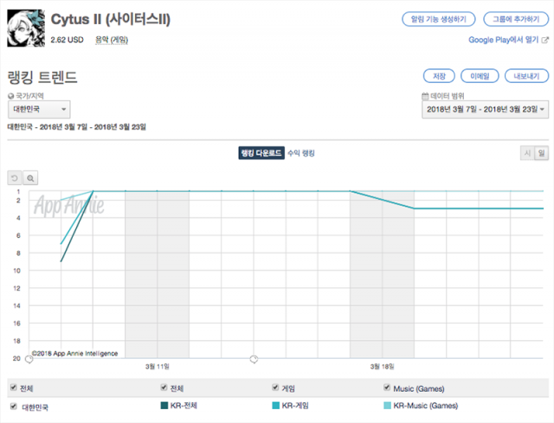Toggle the Music (Games) checkbox
Screen dimensions: 554x423
(387, 388)
